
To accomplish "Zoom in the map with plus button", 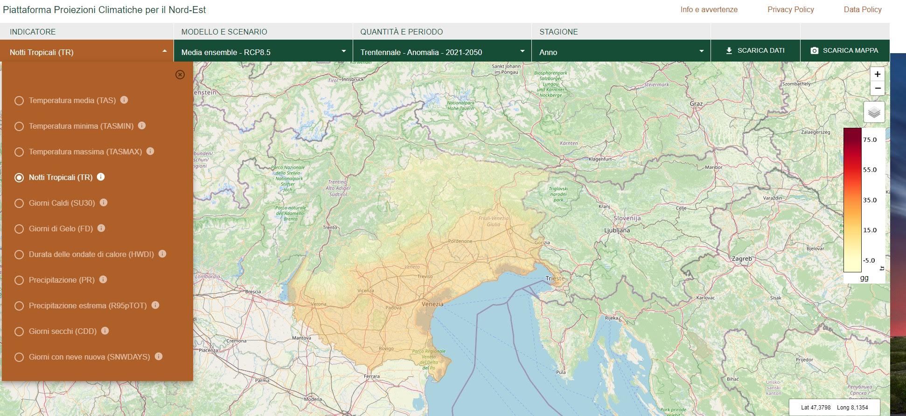I will point(878,74).
